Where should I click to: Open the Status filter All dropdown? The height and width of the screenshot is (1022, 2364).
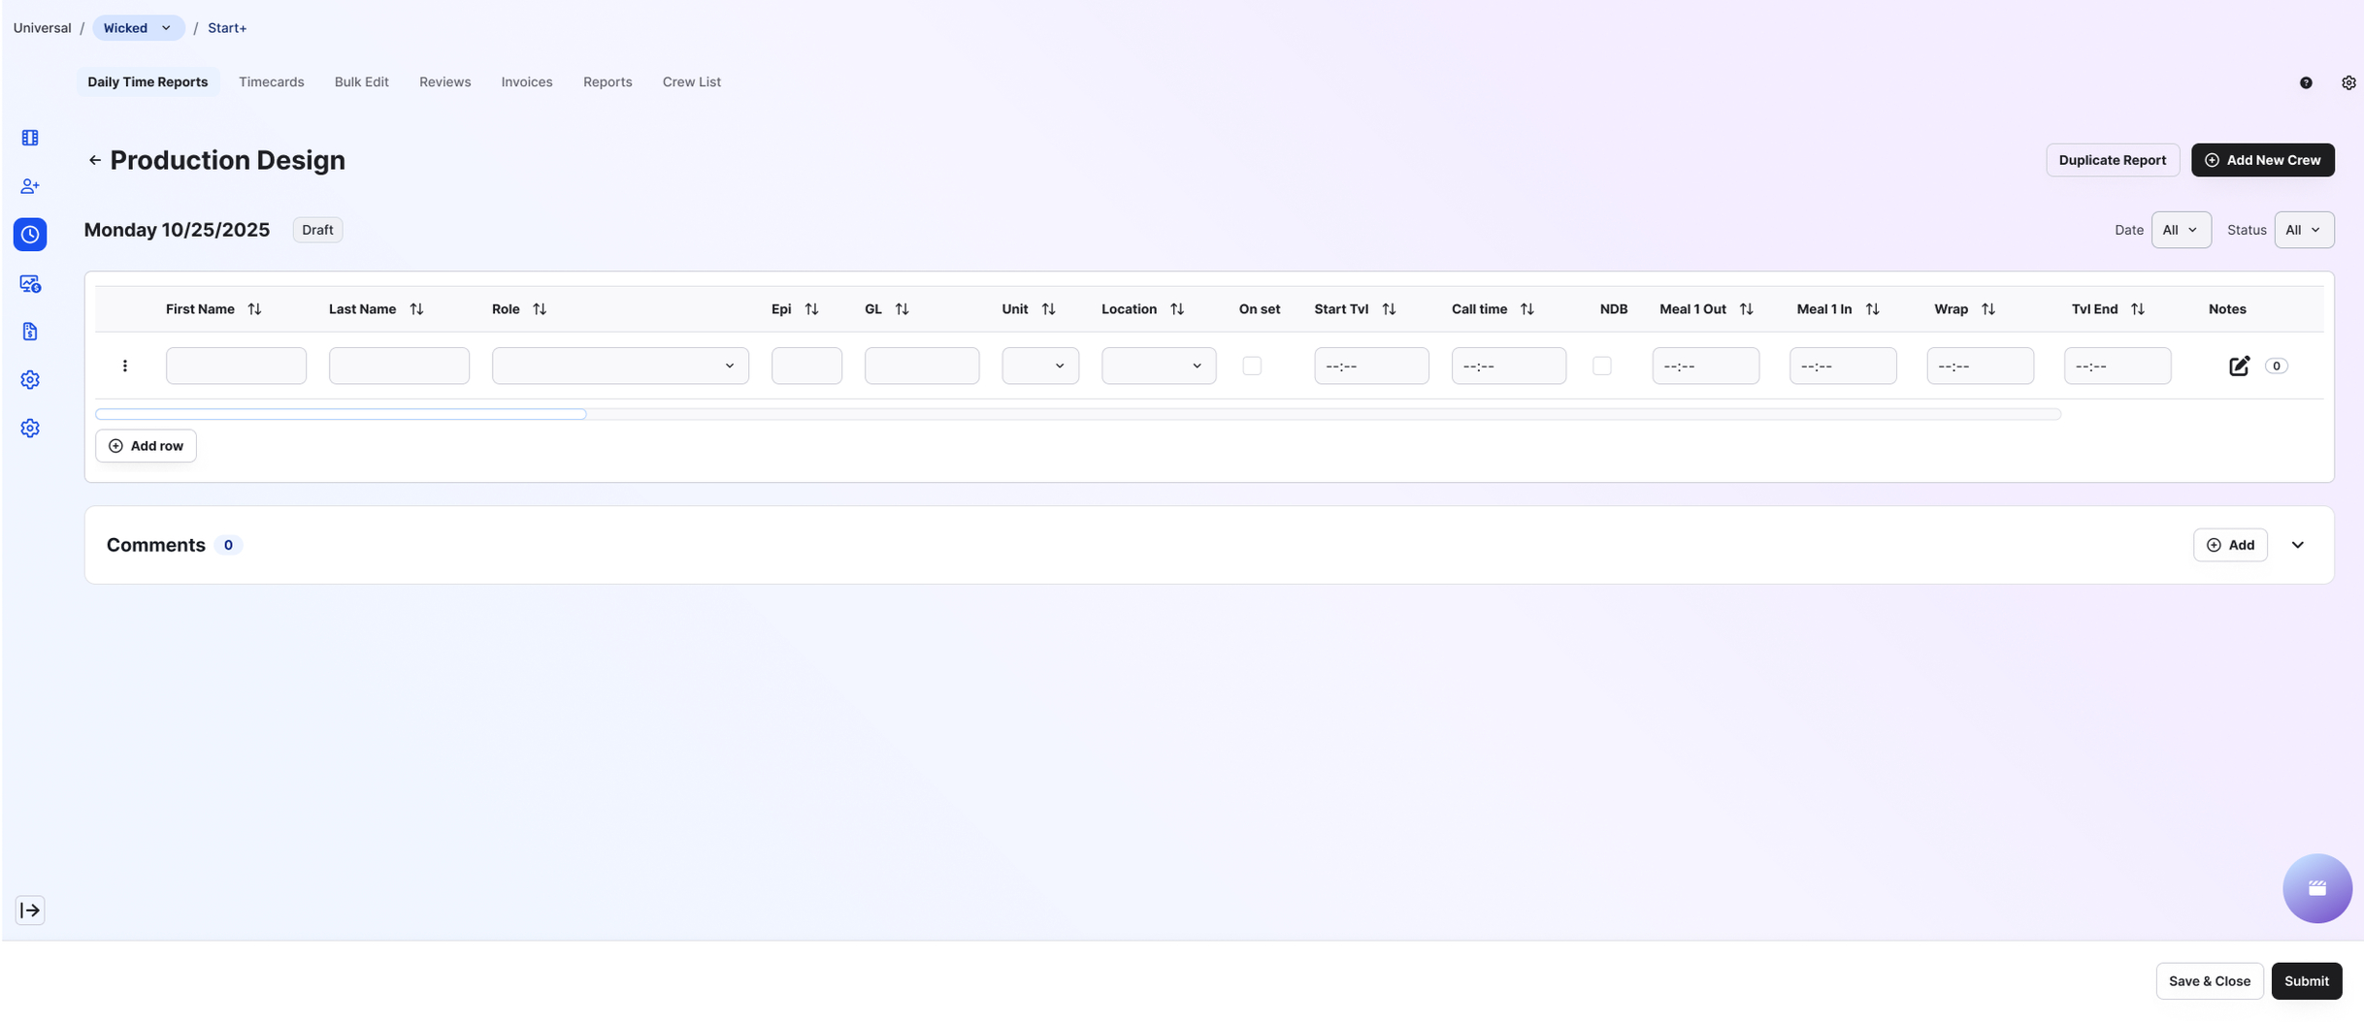2304,230
